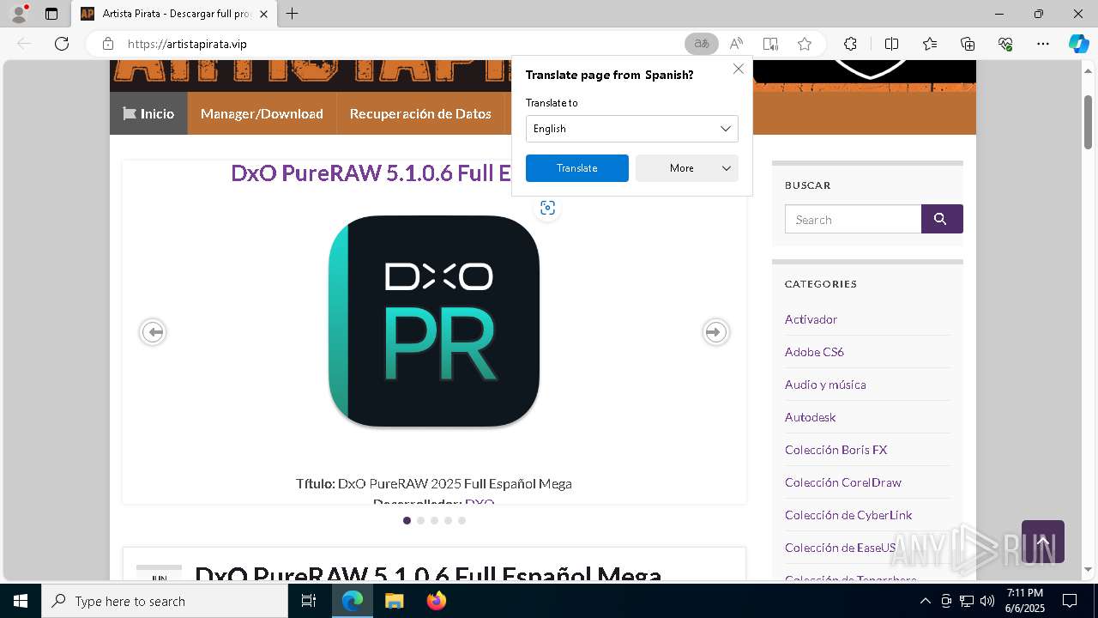The width and height of the screenshot is (1098, 618).
Task: Click the visual search icon on image
Action: [547, 208]
